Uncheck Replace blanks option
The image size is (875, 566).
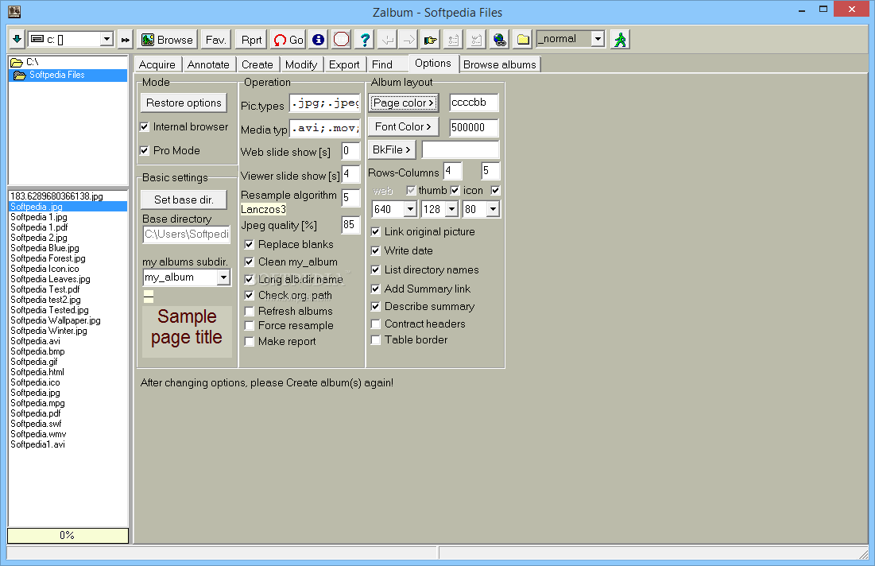[x=250, y=245]
